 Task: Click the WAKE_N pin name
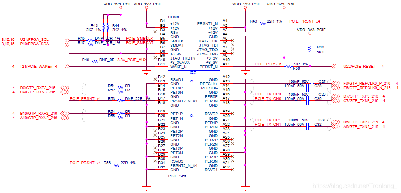click(x=179, y=67)
